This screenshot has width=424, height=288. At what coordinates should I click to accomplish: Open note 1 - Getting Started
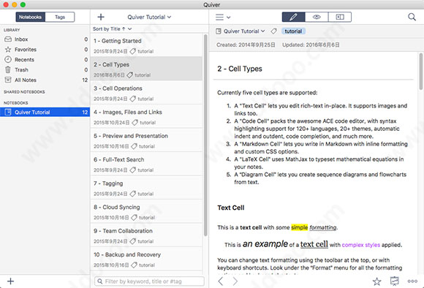tap(146, 45)
